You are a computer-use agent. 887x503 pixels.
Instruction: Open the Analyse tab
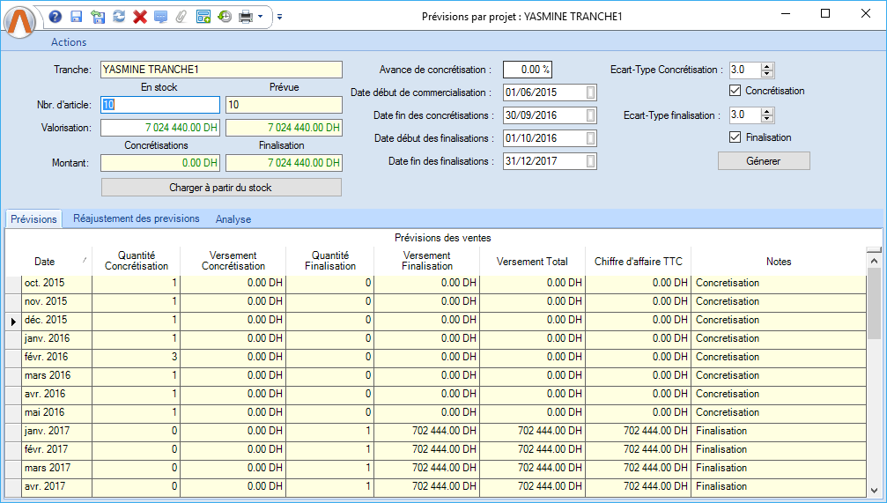pos(233,218)
